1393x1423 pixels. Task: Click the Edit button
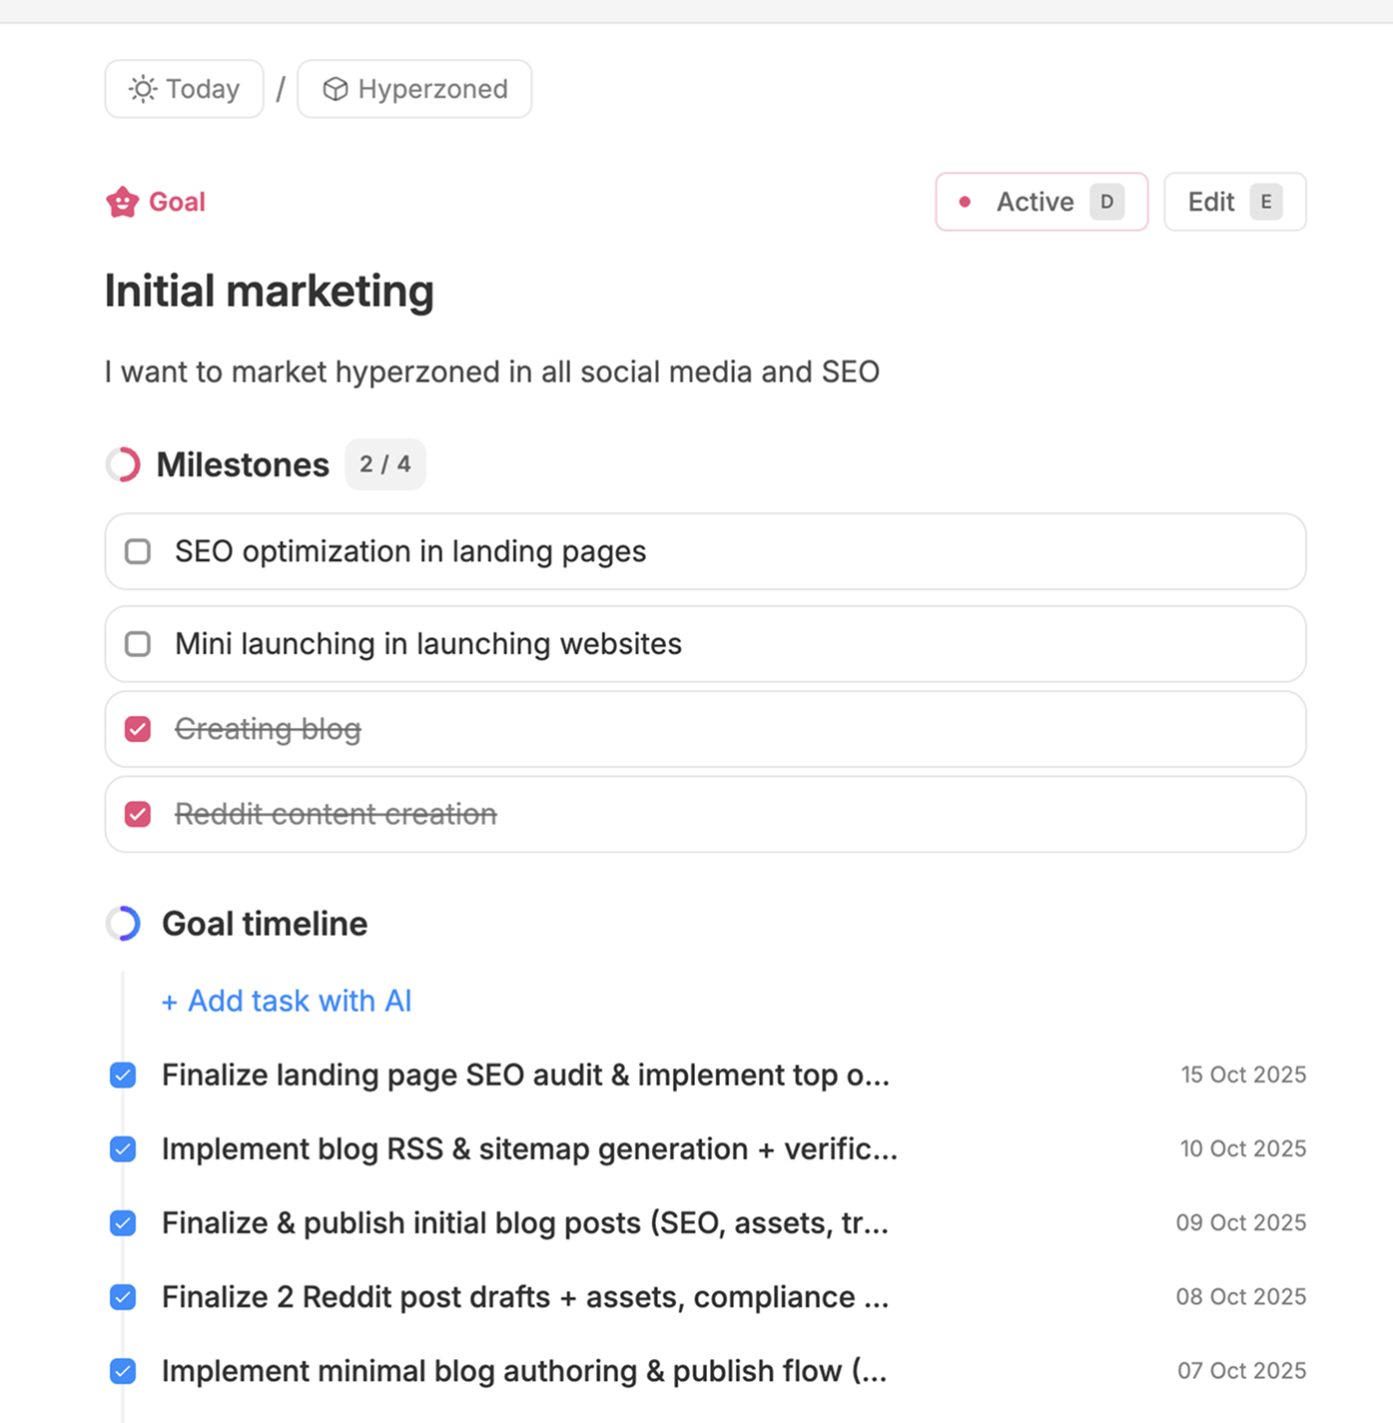click(x=1210, y=202)
